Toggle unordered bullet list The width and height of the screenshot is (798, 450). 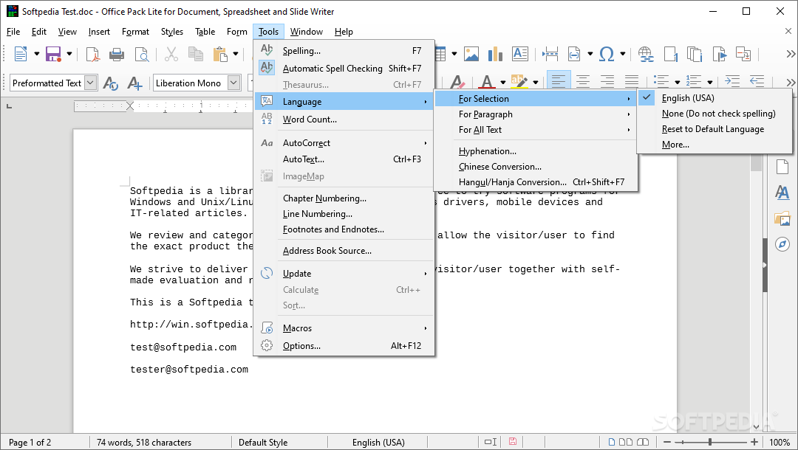(661, 81)
